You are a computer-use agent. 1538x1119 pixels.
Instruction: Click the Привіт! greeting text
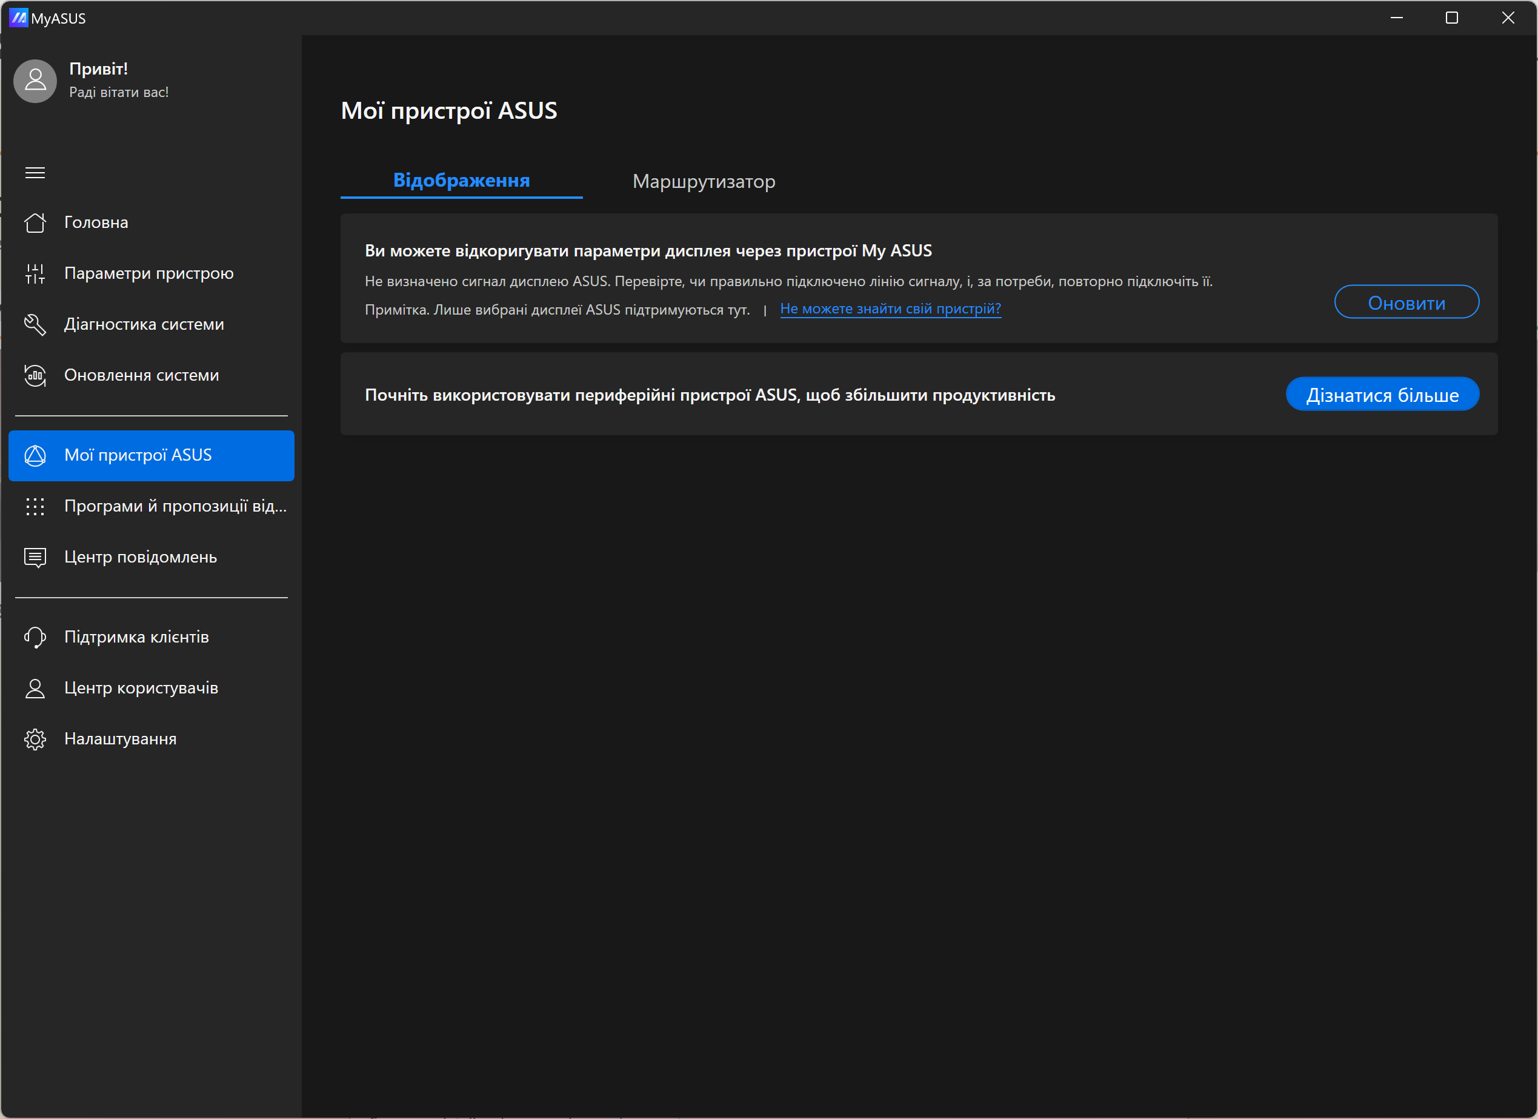98,68
